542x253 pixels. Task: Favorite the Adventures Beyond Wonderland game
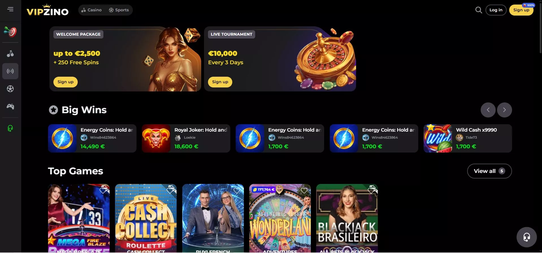(x=304, y=190)
